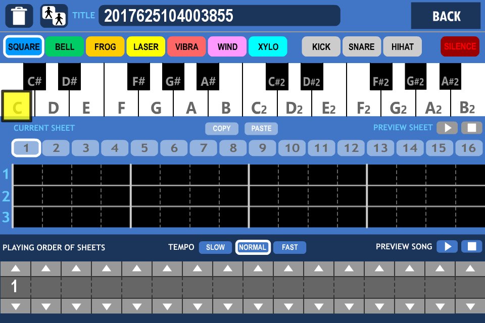Edit the song title field
This screenshot has width=485, height=323.
[x=219, y=16]
